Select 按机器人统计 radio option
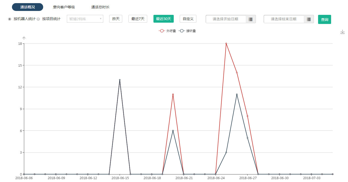Screen dimensions: 348x182 pos(10,19)
